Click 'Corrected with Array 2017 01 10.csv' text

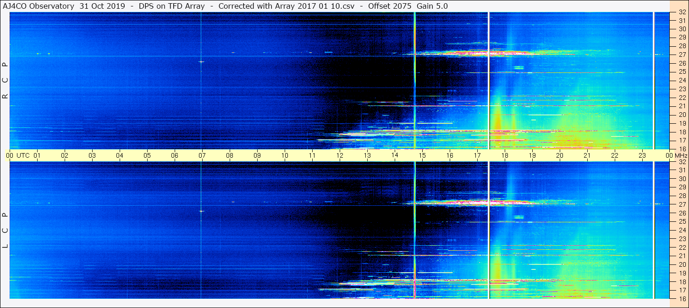point(286,6)
